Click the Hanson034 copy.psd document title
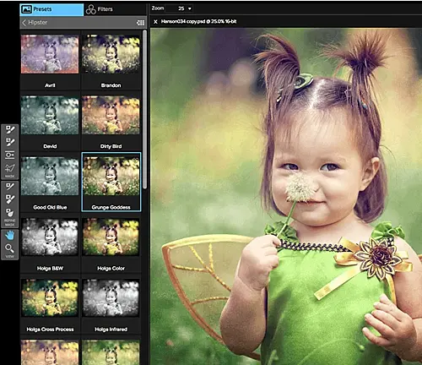Image resolution: width=422 pixels, height=365 pixels. pyautogui.click(x=198, y=21)
